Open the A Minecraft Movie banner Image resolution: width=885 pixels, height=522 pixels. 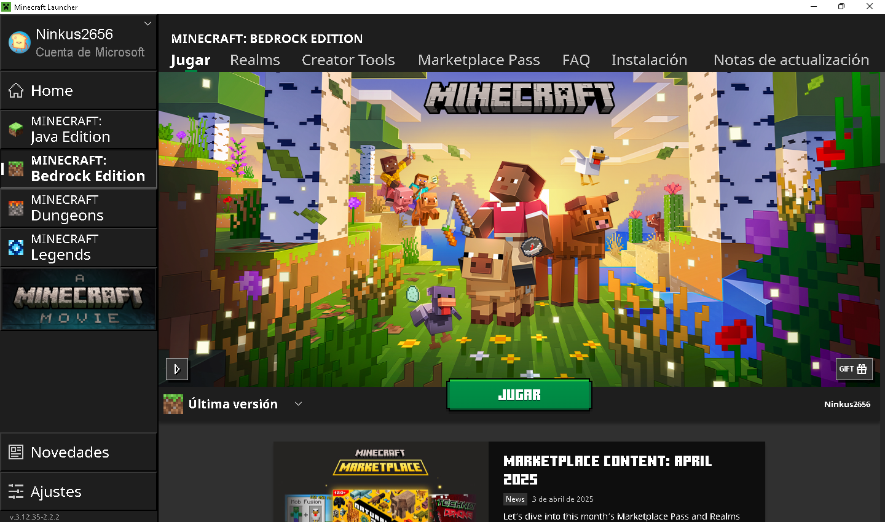pyautogui.click(x=79, y=299)
